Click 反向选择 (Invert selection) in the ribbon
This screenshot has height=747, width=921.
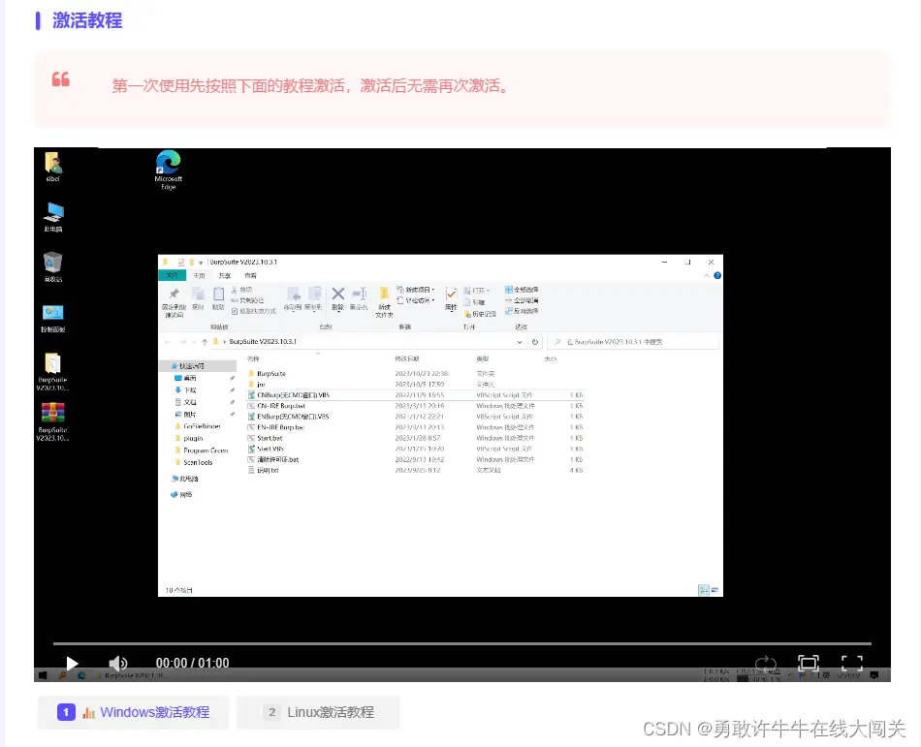[x=522, y=311]
